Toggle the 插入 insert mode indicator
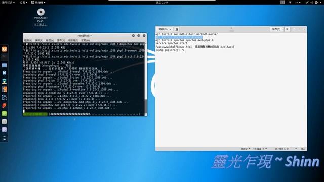This screenshot has height=182, width=324. 303,149
